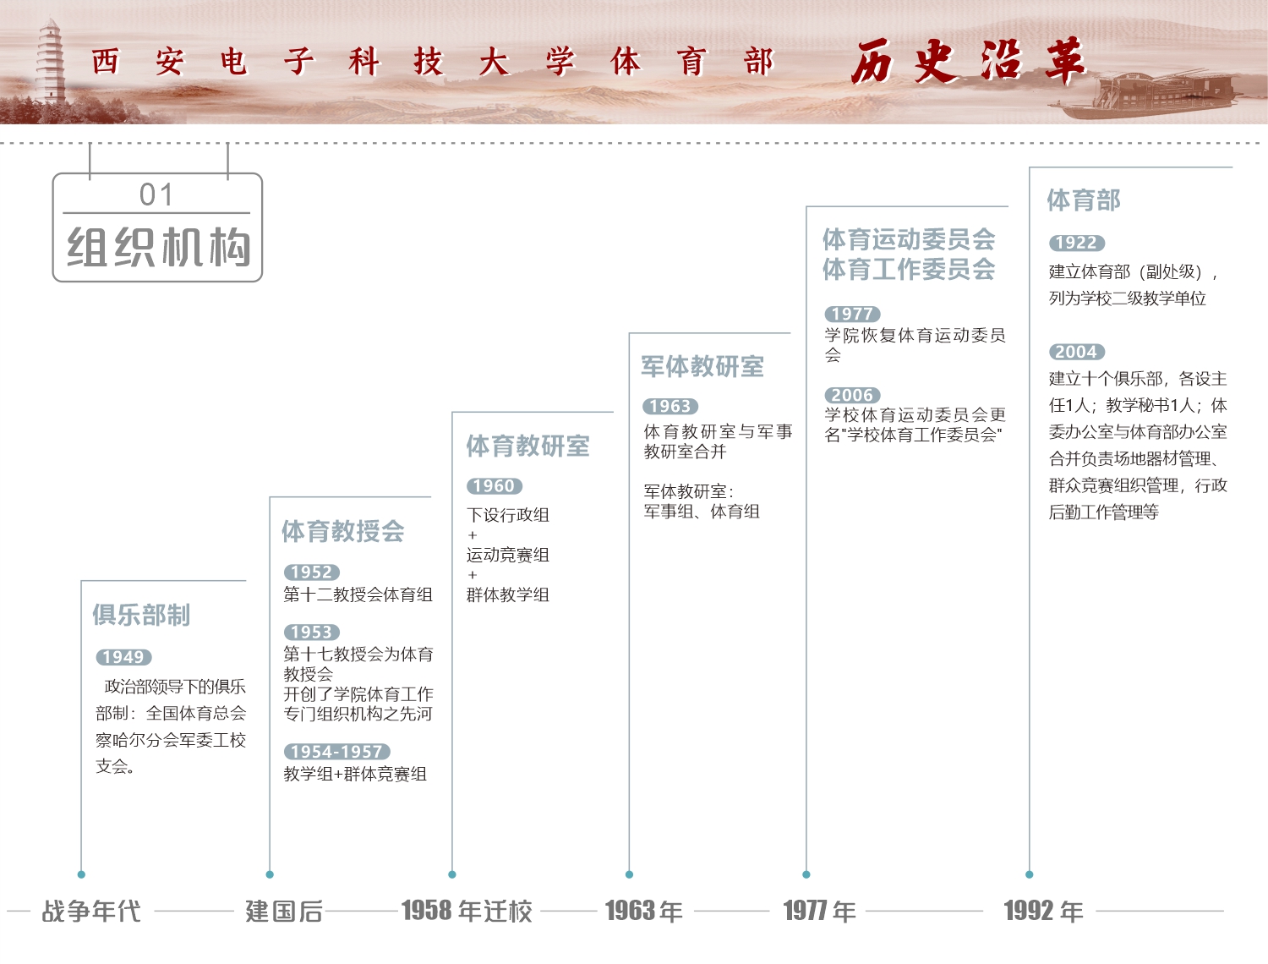Image resolution: width=1268 pixels, height=964 pixels.
Task: Select the text 下设行政组
Action: pos(508,515)
